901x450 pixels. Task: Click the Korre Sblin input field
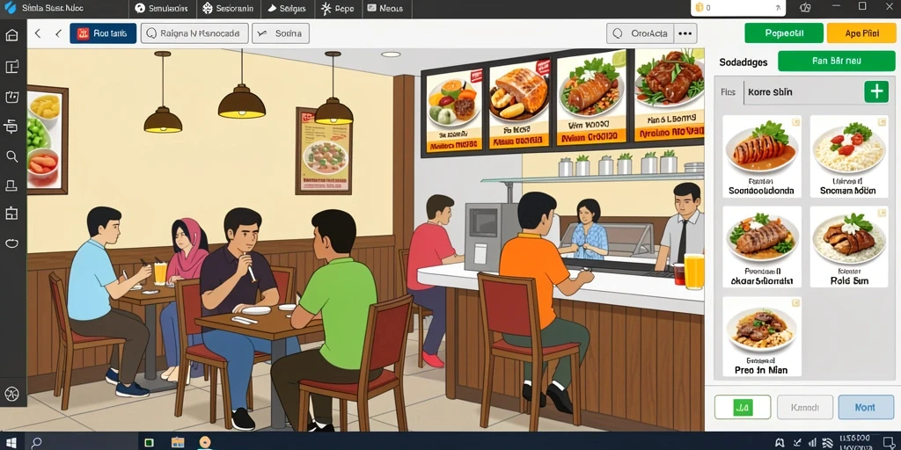pos(802,91)
